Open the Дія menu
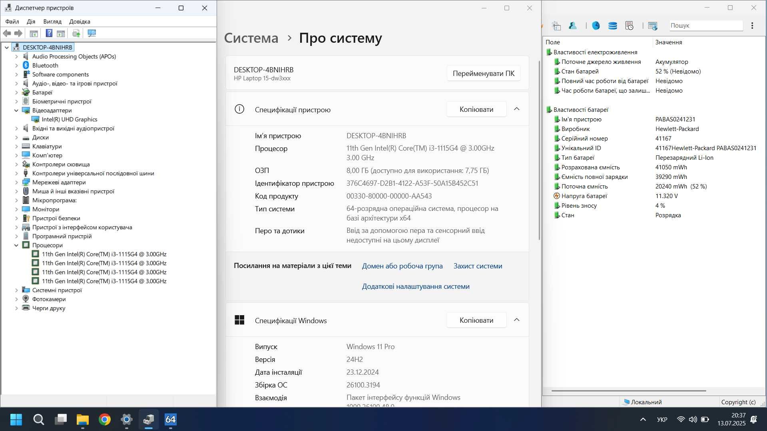Screen dimensions: 767x431 [x=31, y=22]
